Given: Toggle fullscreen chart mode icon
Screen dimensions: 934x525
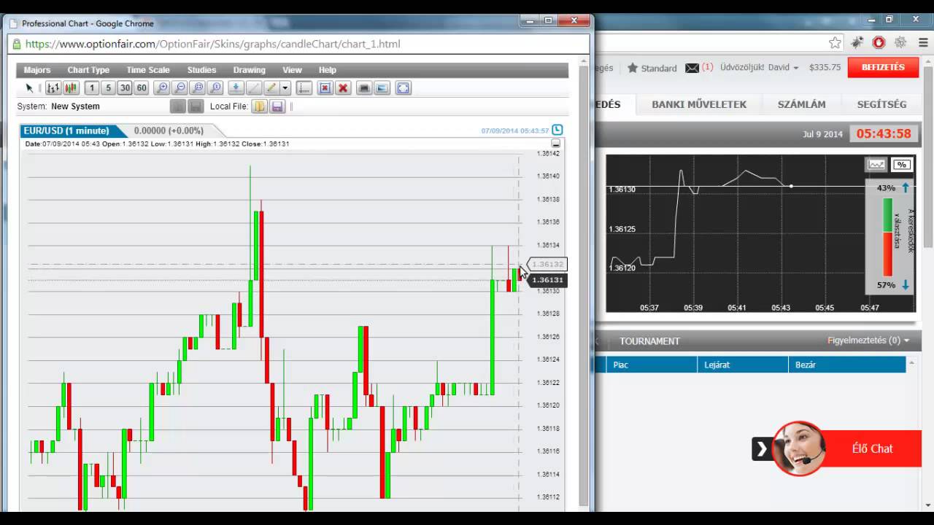Looking at the screenshot, I should pyautogui.click(x=403, y=88).
